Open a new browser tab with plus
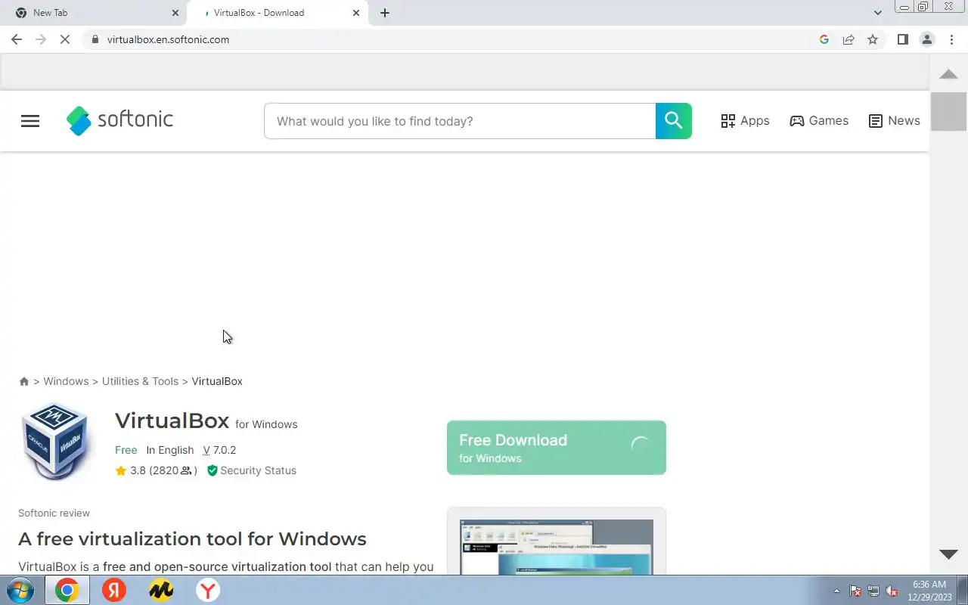Image resolution: width=968 pixels, height=605 pixels. click(385, 13)
